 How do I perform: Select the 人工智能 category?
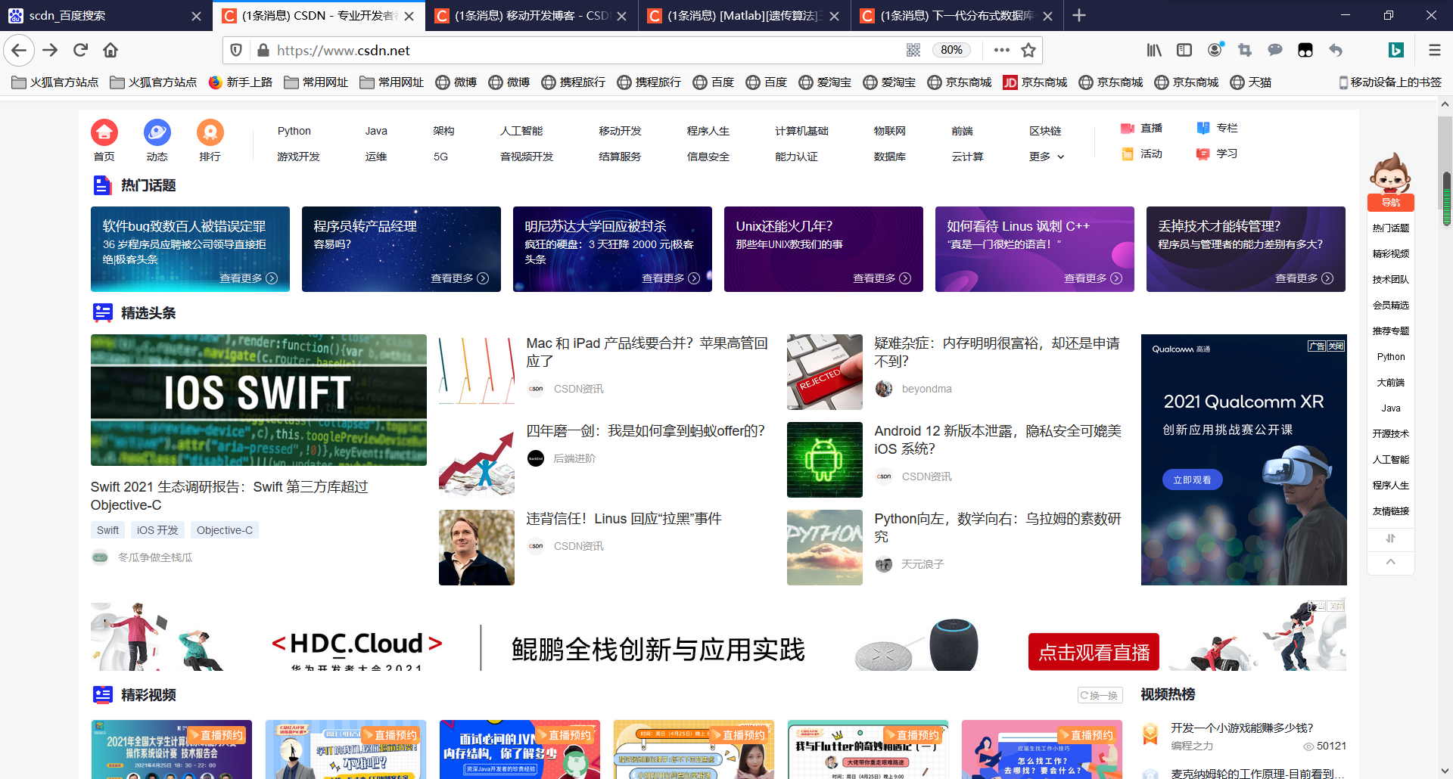(x=521, y=131)
